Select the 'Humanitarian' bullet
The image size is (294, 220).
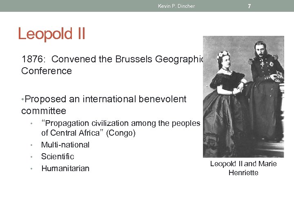click(65, 168)
